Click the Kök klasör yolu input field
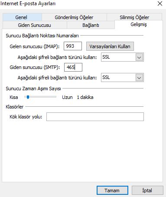The image size is (166, 197). point(95,117)
